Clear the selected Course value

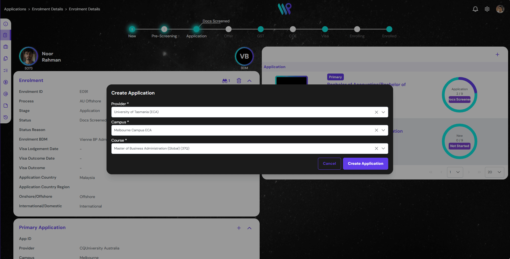[376, 149]
